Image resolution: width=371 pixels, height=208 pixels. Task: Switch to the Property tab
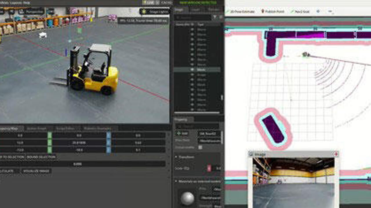[181, 119]
